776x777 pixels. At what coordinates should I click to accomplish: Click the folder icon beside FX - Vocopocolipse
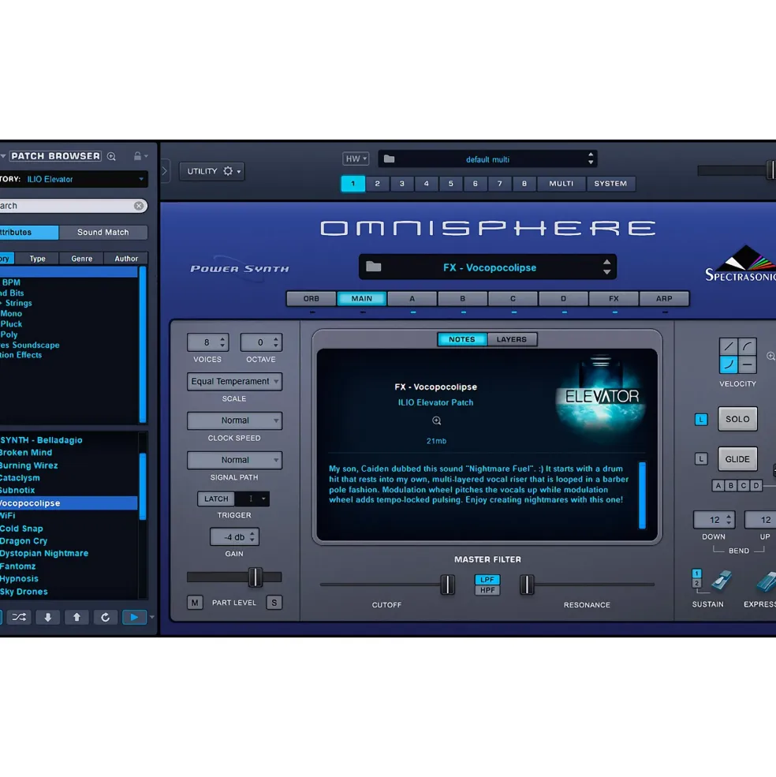374,267
